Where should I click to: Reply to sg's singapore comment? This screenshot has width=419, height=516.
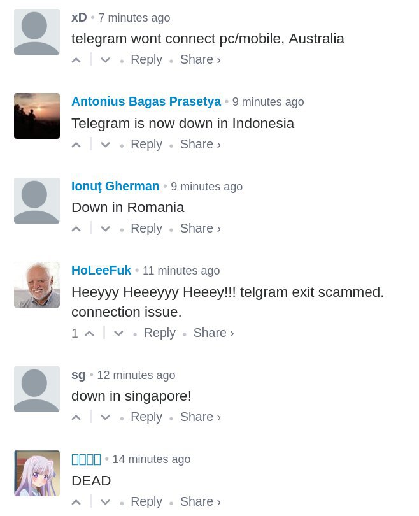(146, 417)
